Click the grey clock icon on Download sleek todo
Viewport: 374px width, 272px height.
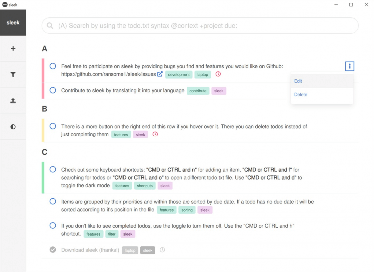[x=162, y=250]
